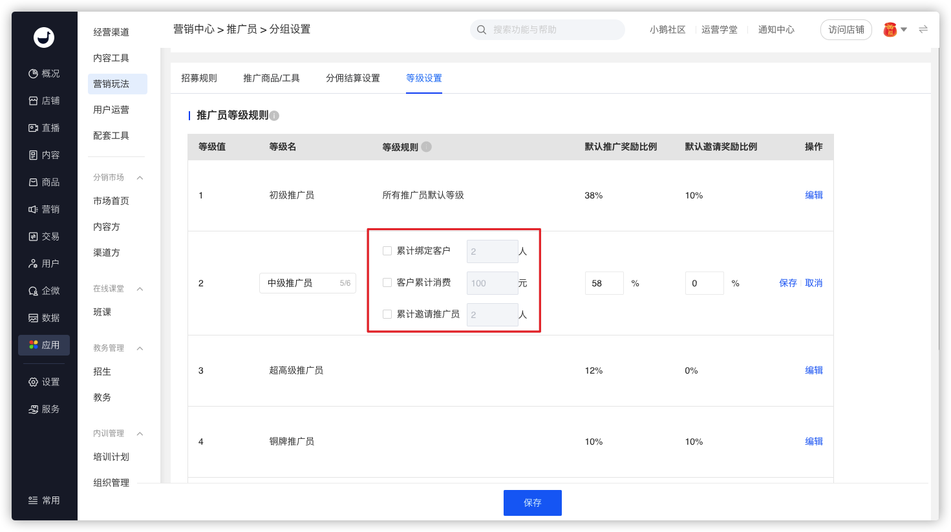Switch to the 分佣结算设置 tab
The width and height of the screenshot is (951, 532).
[x=353, y=78]
